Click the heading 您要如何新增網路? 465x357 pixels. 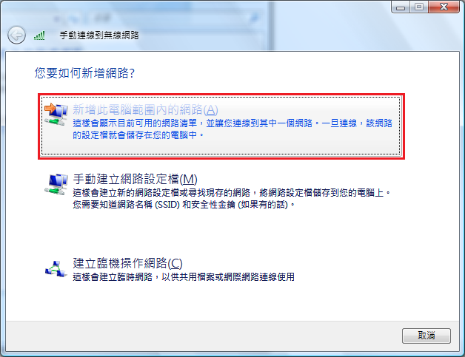tap(84, 73)
